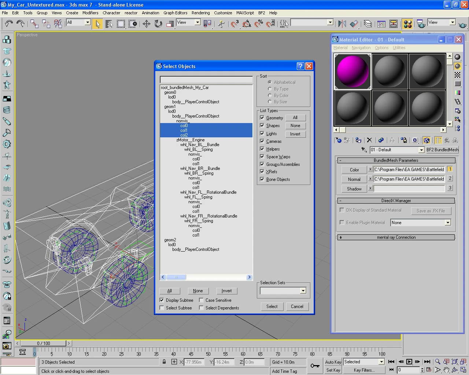Open the material name dropdown '01 - Default'
The width and height of the screenshot is (469, 375).
pos(421,150)
